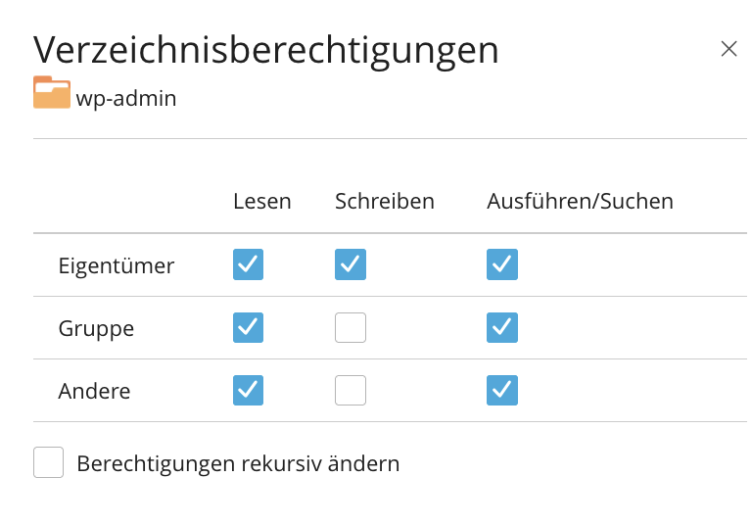
Task: Click the Ausführen/Suchen column header
Action: coord(580,202)
